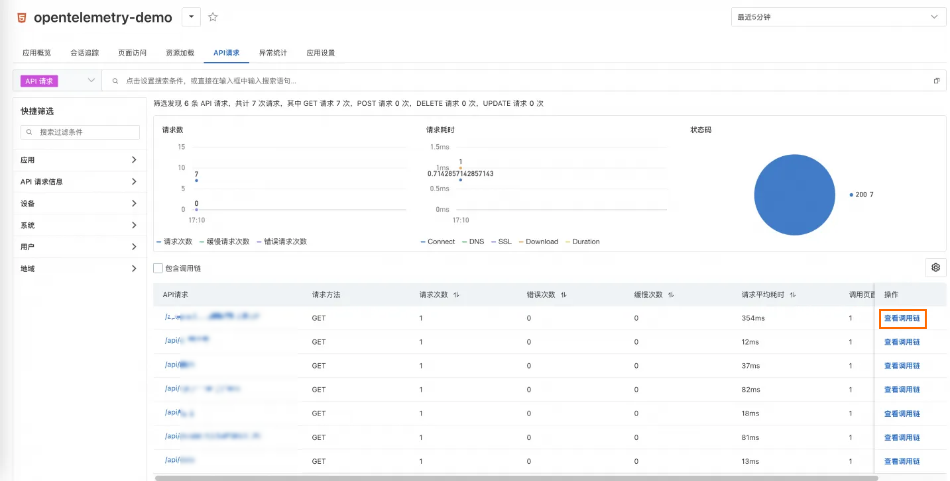This screenshot has height=481, width=950.
Task: Click the orange application logo
Action: pos(20,18)
